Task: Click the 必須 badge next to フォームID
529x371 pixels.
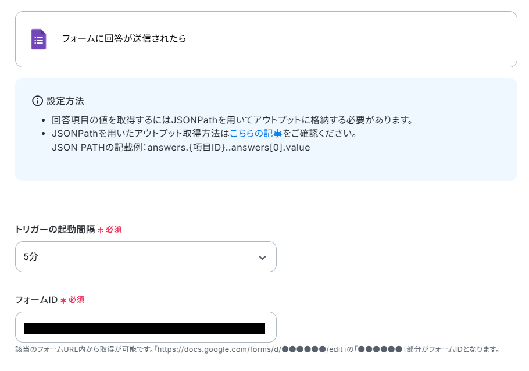Action: 77,300
